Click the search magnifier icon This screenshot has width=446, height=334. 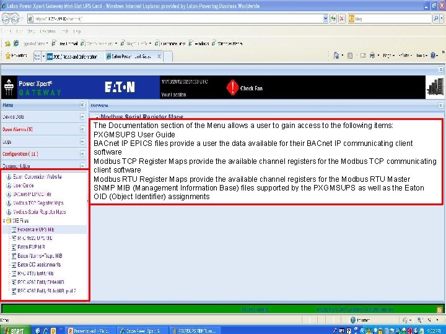(435, 19)
